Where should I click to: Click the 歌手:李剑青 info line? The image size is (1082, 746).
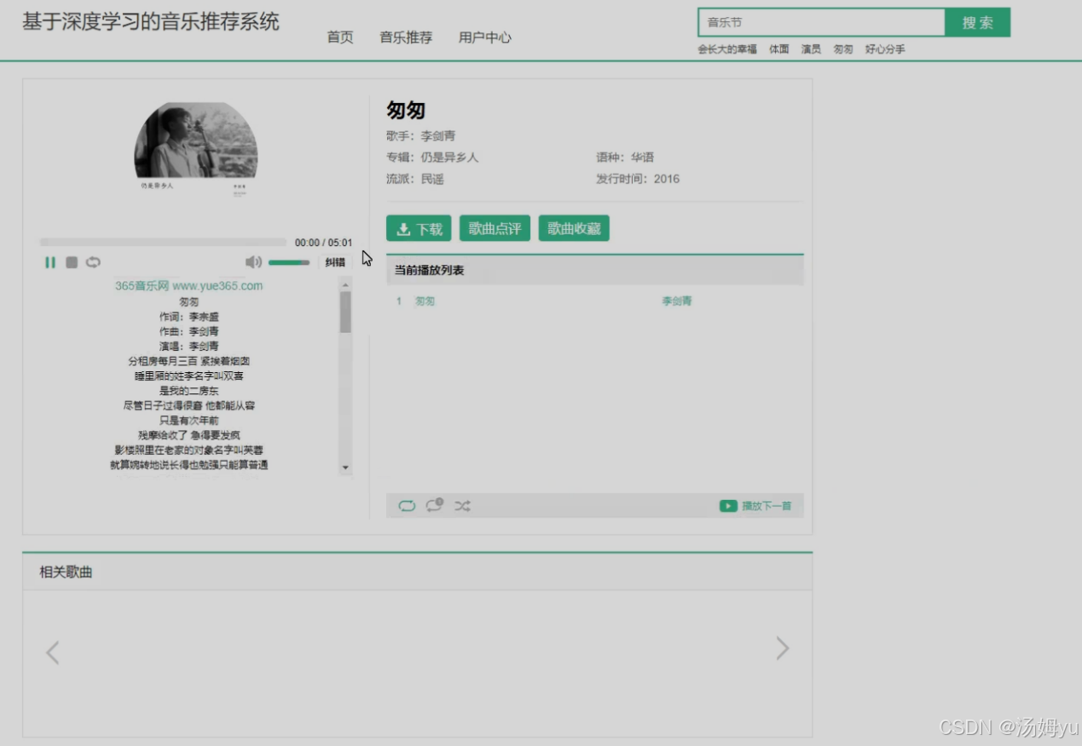pos(420,136)
